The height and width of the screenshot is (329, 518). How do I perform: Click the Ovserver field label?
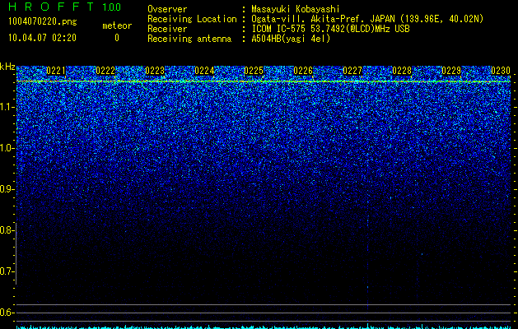tap(167, 9)
